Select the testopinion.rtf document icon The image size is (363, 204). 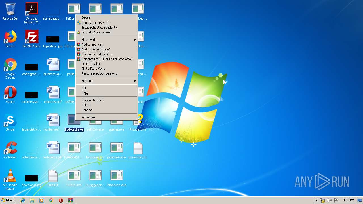tap(53, 150)
